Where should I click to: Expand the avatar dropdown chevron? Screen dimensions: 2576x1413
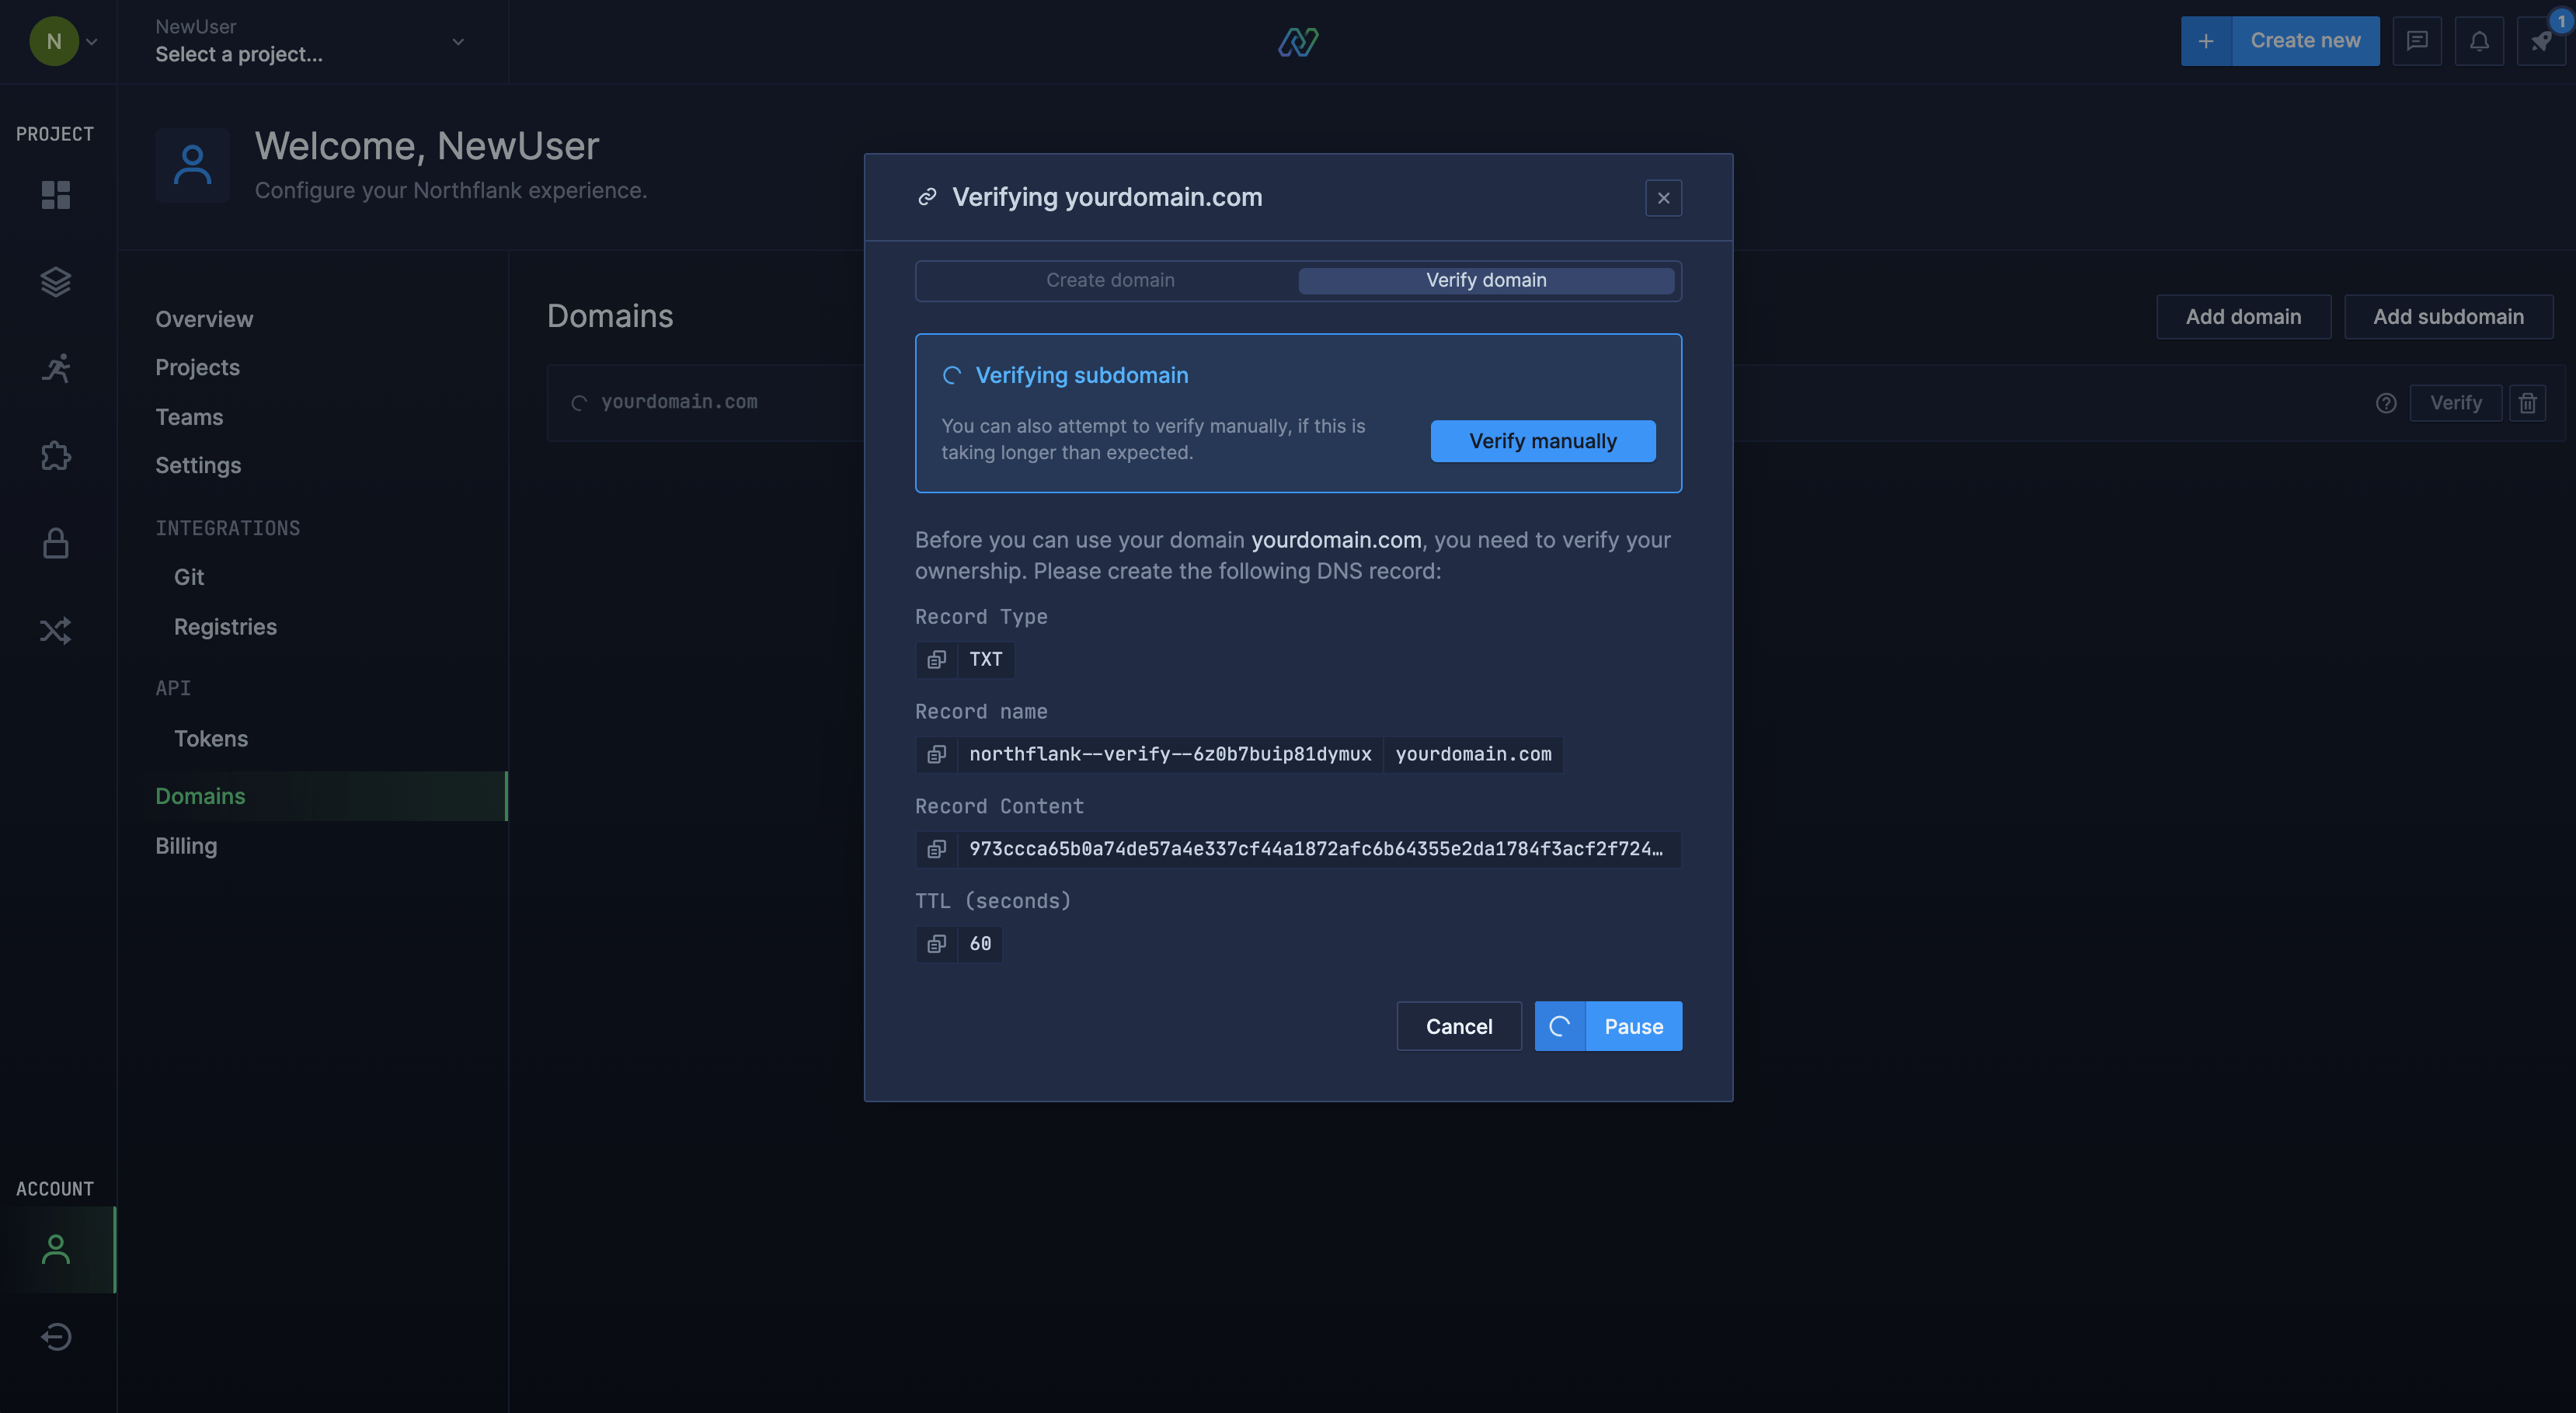[92, 42]
